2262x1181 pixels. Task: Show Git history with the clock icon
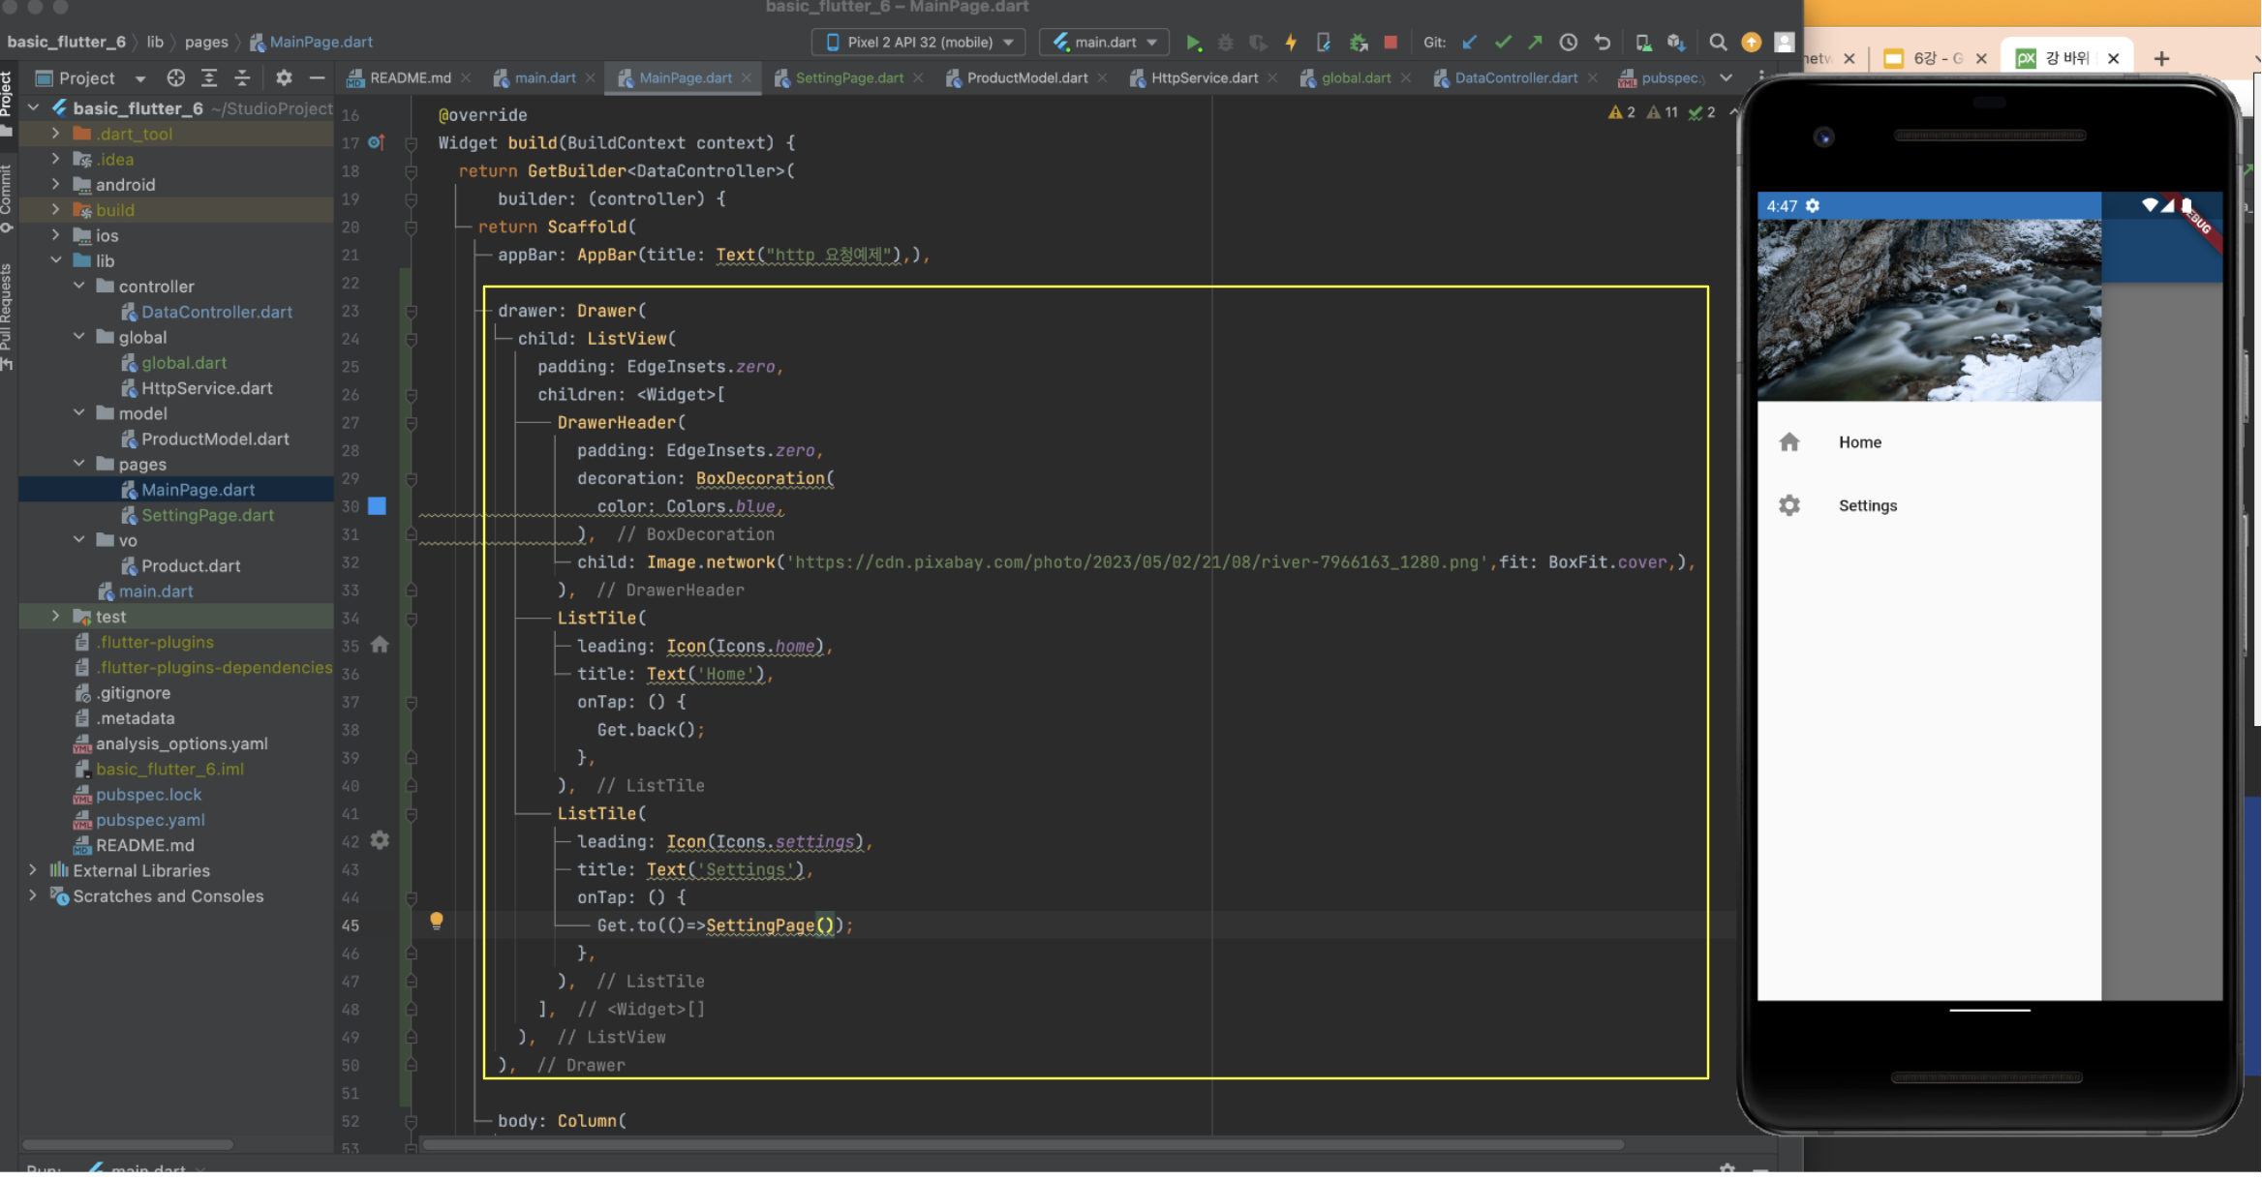[x=1569, y=43]
